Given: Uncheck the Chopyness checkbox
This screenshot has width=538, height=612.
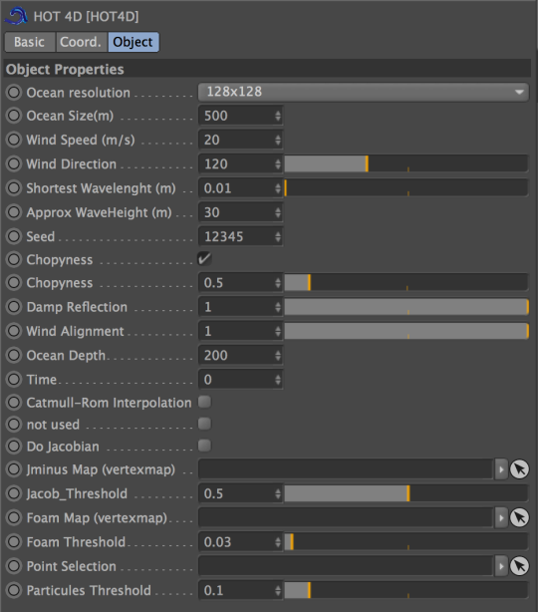Looking at the screenshot, I should point(204,258).
